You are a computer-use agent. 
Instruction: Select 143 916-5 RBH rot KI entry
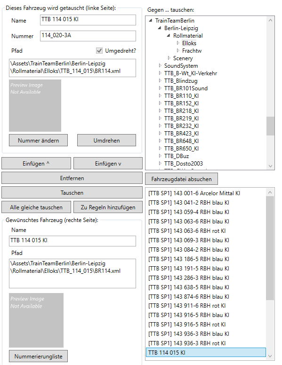point(206,325)
